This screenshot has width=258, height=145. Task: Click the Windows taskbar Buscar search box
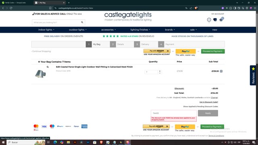pos(25,142)
